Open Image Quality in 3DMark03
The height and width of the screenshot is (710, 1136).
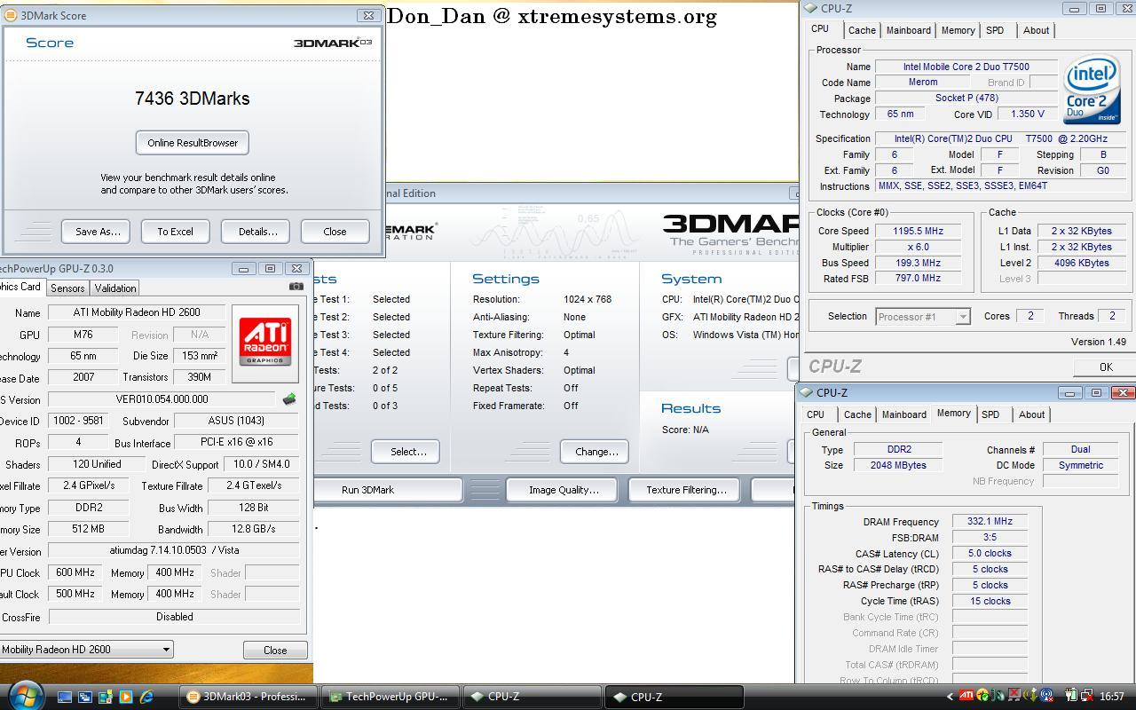[564, 490]
